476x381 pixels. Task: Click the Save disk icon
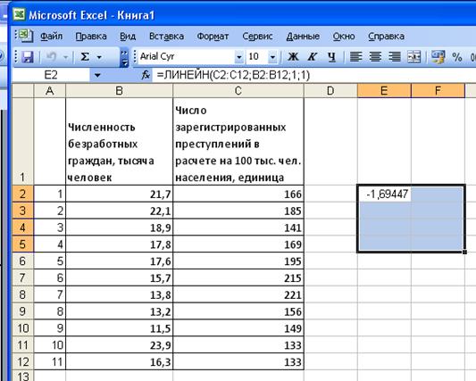coord(28,57)
